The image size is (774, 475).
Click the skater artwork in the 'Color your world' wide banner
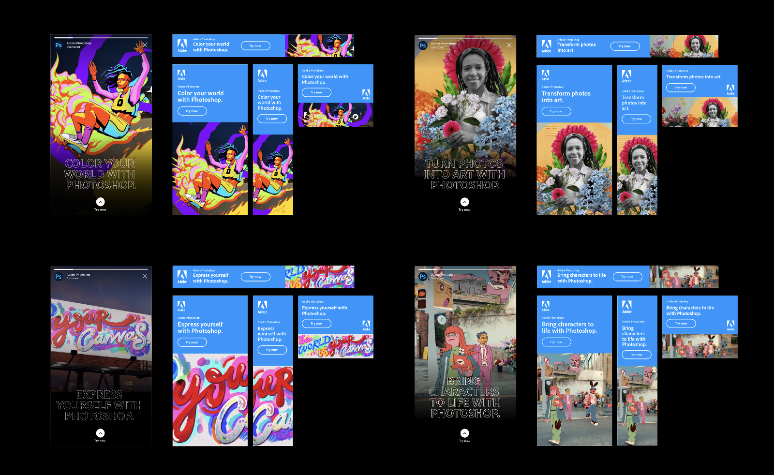[x=319, y=46]
